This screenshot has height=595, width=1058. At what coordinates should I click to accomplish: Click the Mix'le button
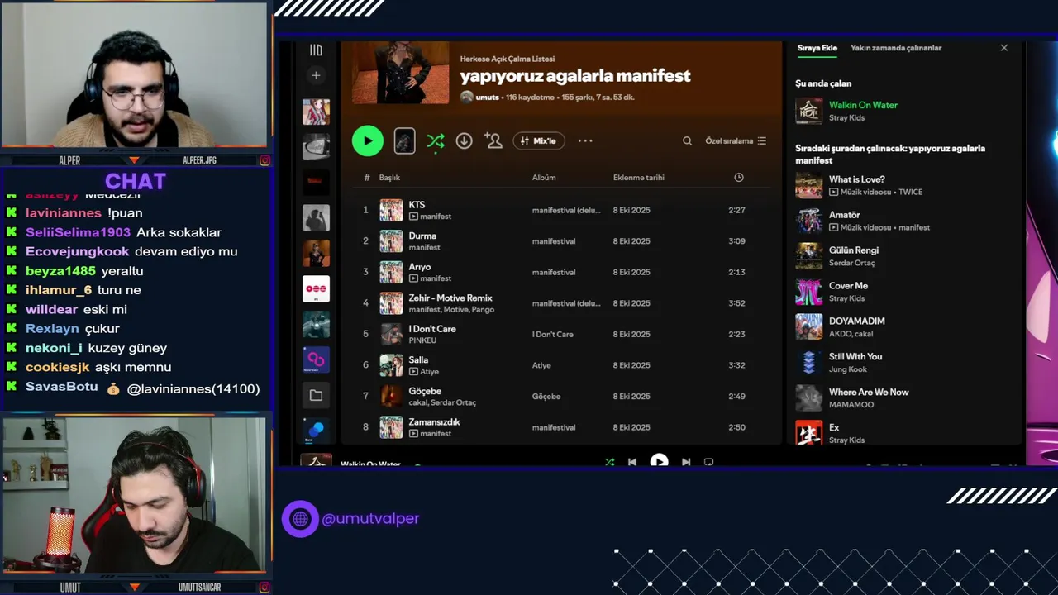[x=539, y=140]
